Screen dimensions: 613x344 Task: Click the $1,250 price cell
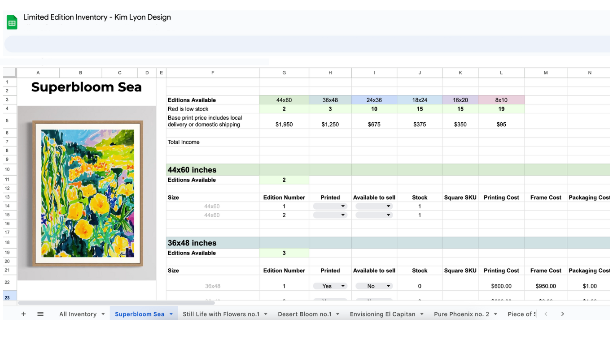(330, 121)
